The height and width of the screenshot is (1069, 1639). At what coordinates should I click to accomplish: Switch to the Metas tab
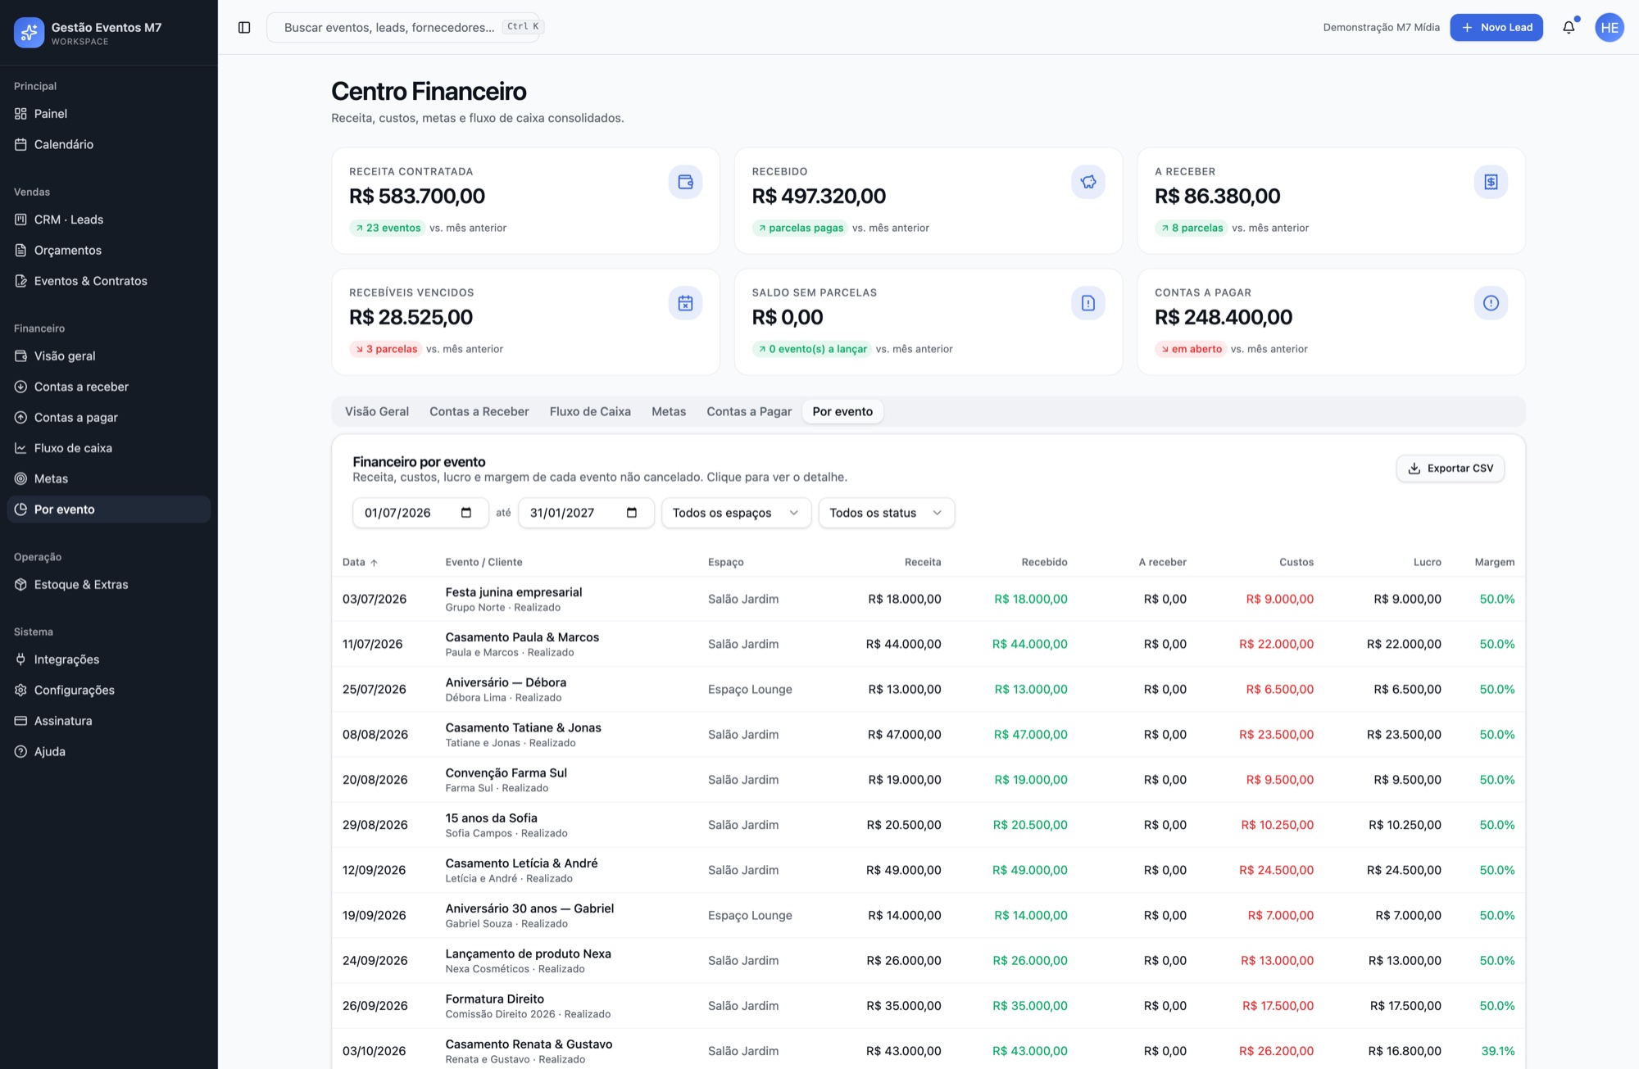coord(669,412)
